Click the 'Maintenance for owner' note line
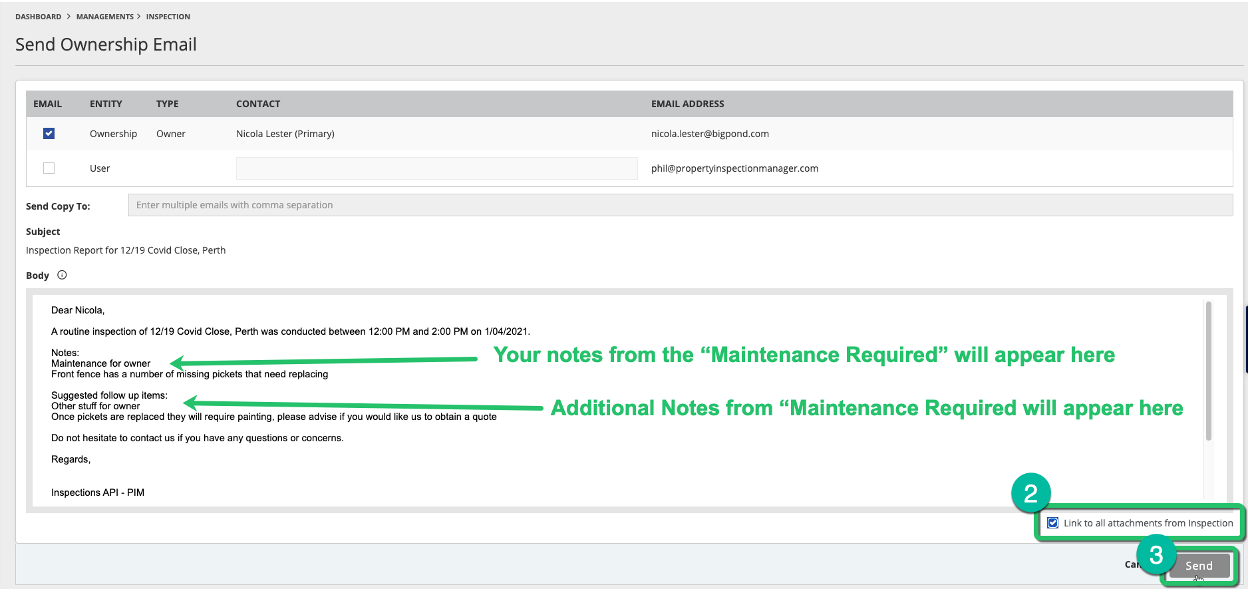The height and width of the screenshot is (589, 1252). pos(100,363)
